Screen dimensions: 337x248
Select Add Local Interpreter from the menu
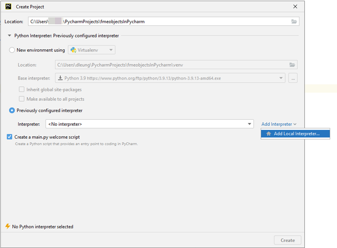coord(297,134)
